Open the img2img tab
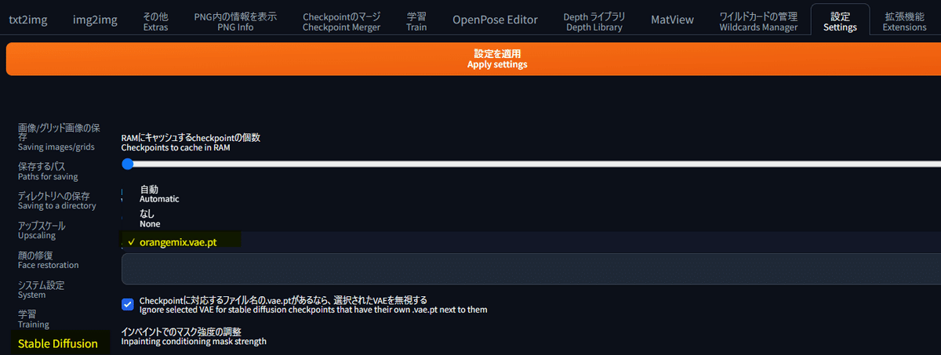The height and width of the screenshot is (355, 941). coord(95,20)
